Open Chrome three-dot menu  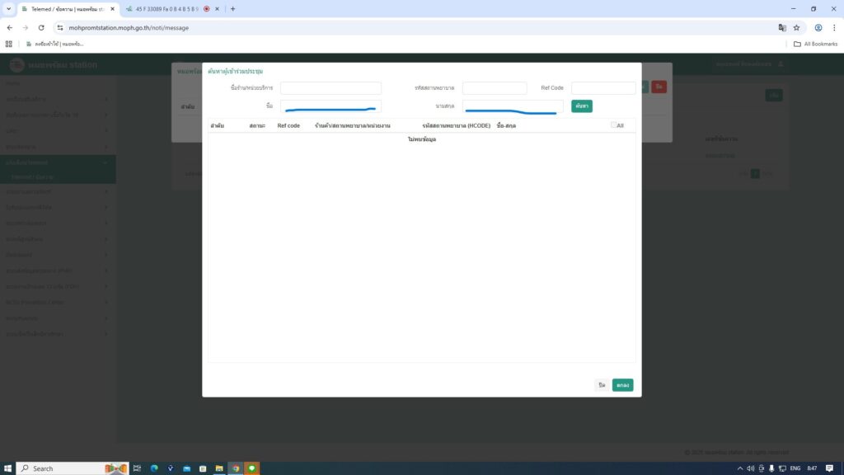(x=834, y=27)
